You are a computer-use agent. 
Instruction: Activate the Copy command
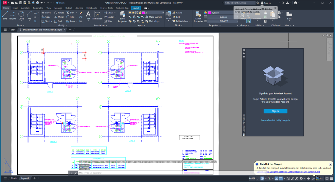(46, 17)
